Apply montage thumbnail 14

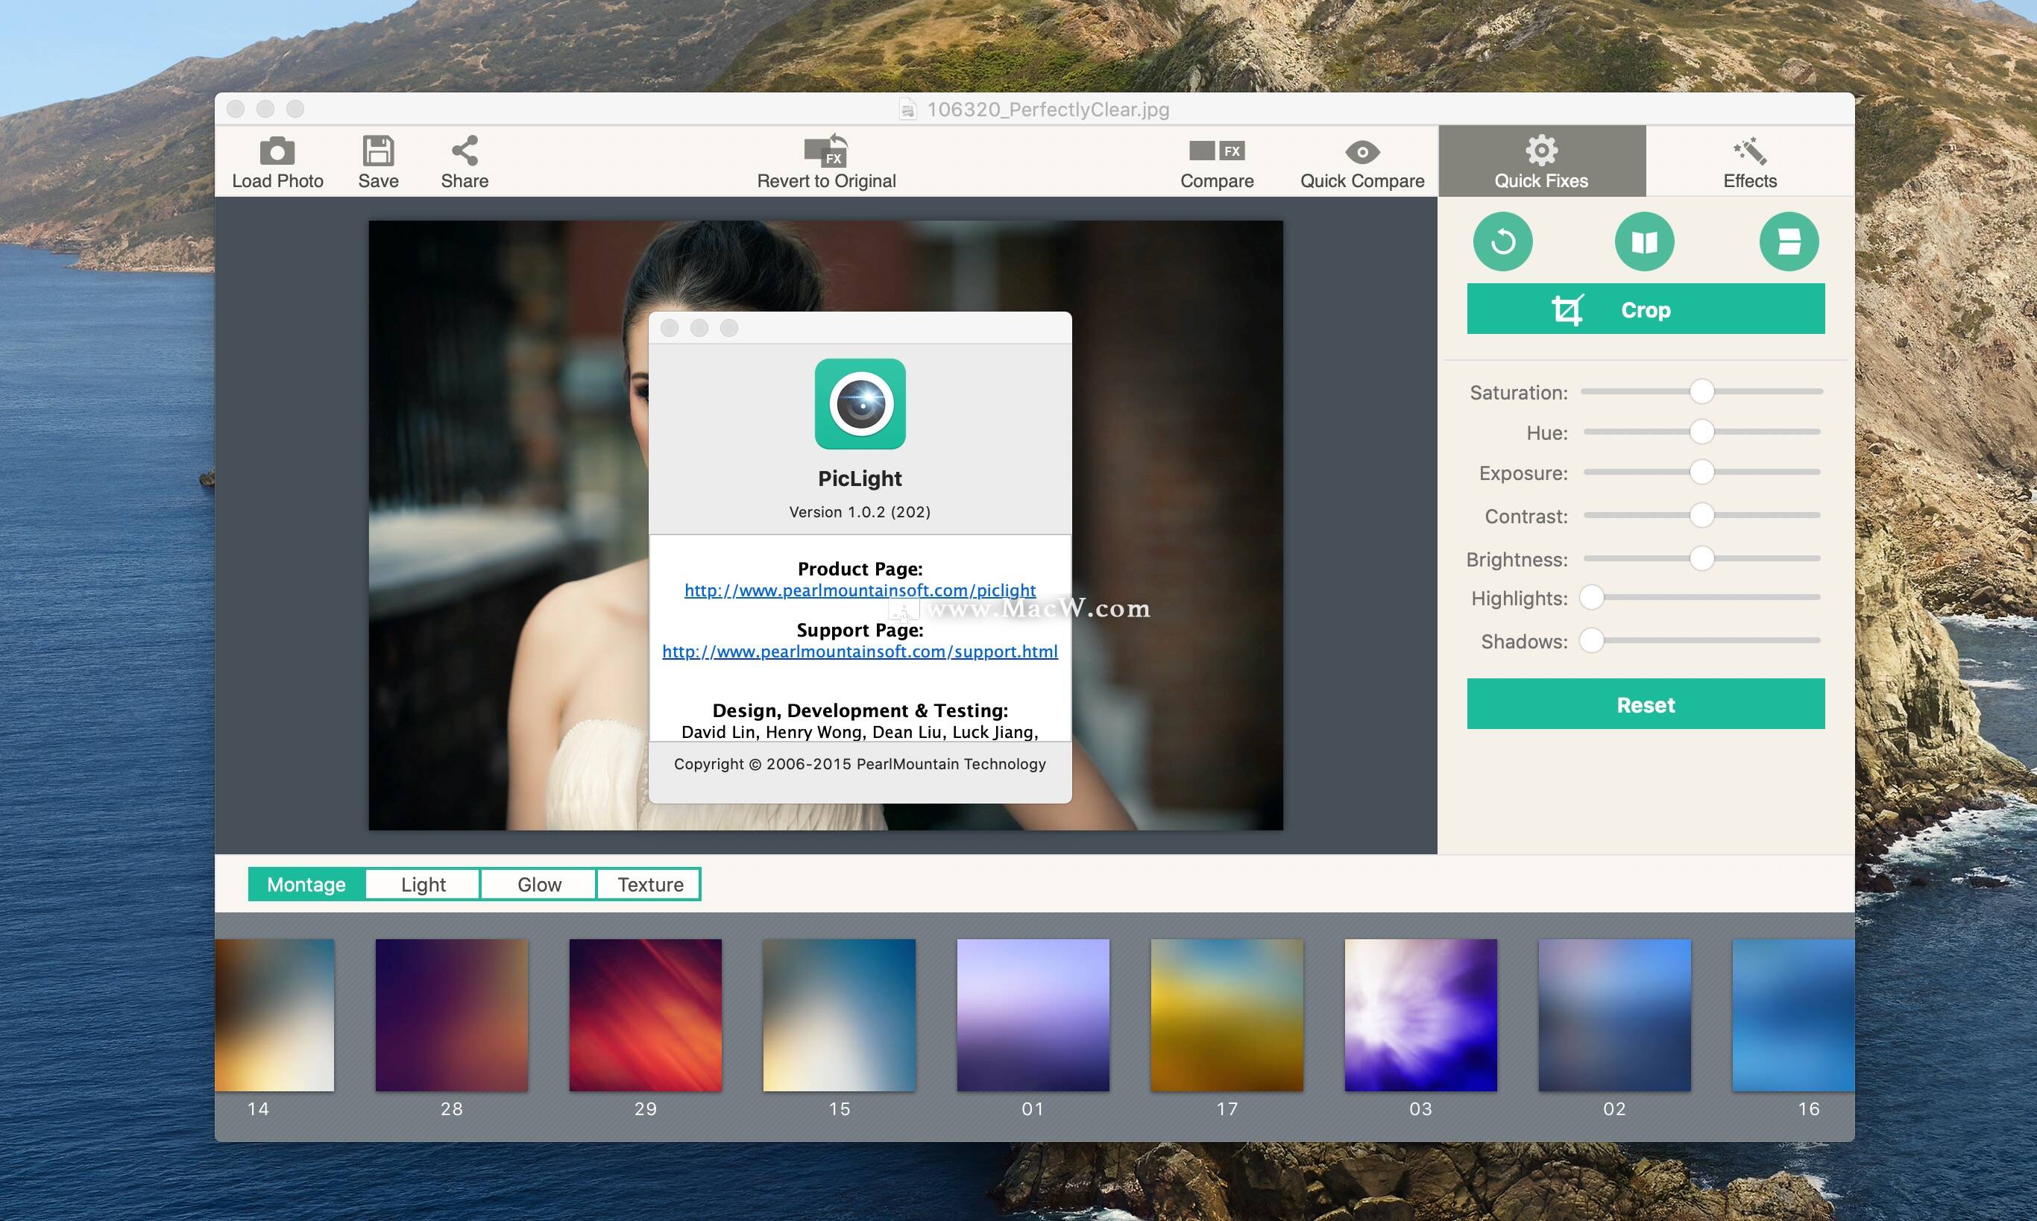pos(275,1015)
